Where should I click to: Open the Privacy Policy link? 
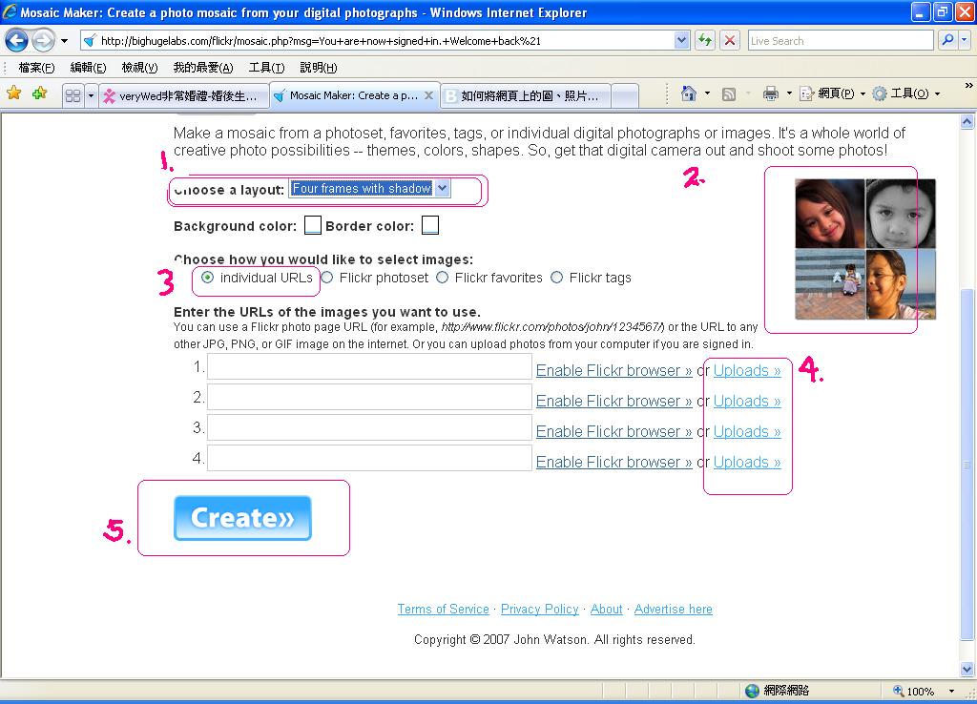point(540,610)
